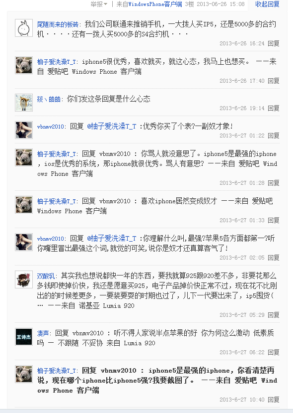The width and height of the screenshot is (293, 413).
Task: Open the 双酸乳 cartoon avatar
Action: click(24, 279)
